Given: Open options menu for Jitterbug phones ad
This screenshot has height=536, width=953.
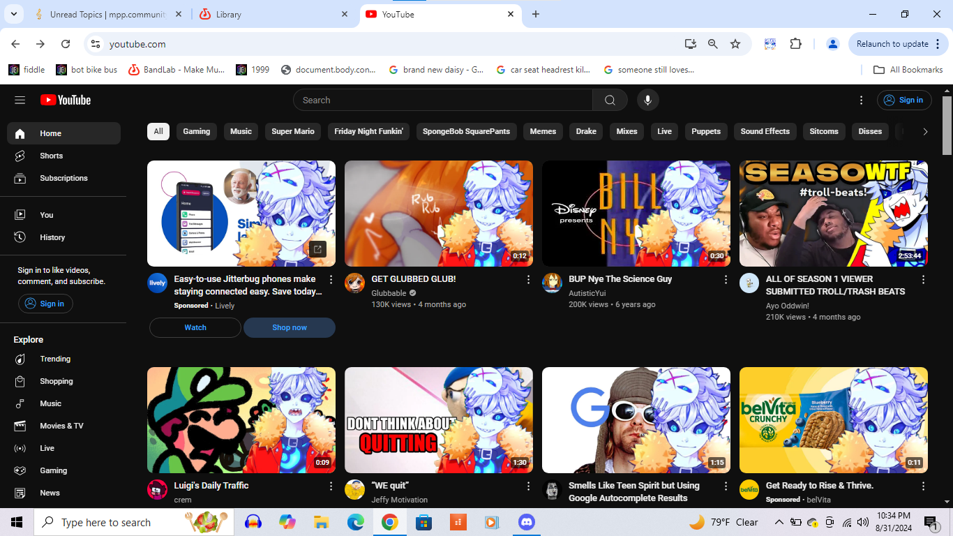Looking at the screenshot, I should click(331, 279).
